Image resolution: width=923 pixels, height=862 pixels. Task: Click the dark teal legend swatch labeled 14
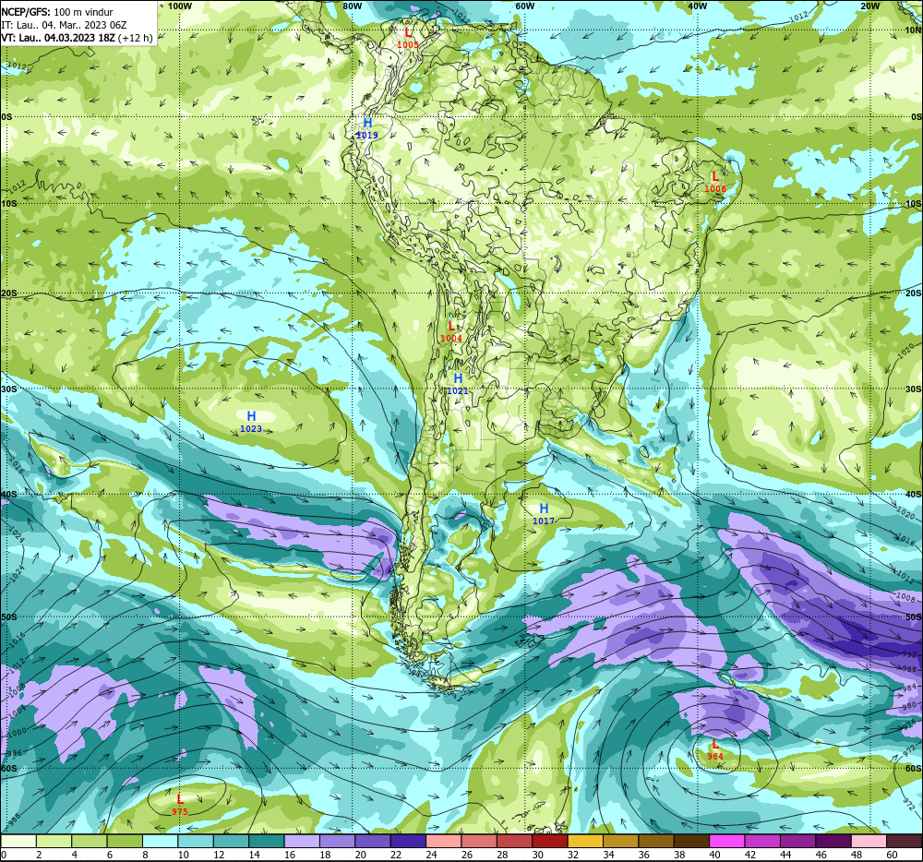[266, 841]
